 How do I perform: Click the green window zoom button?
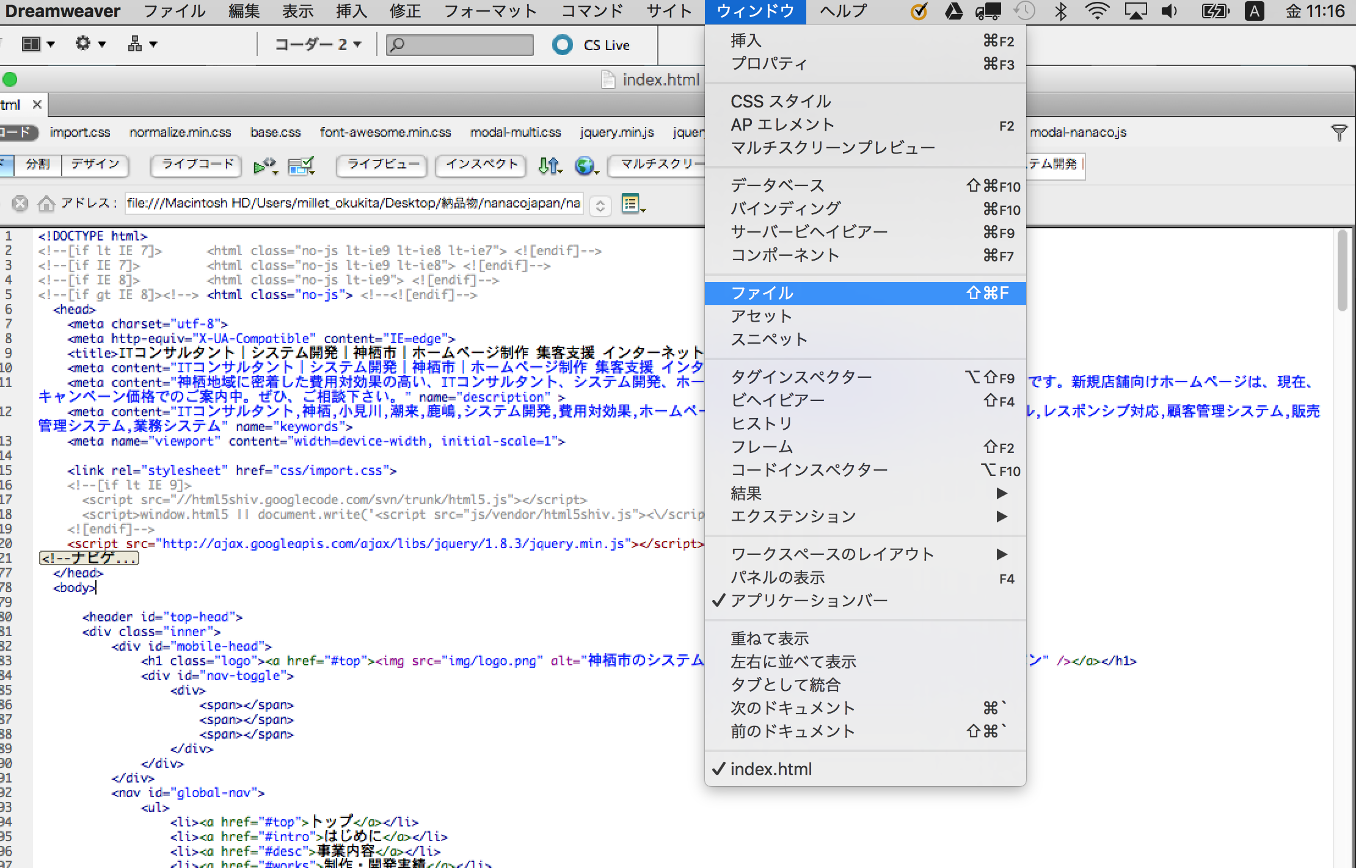pos(10,79)
